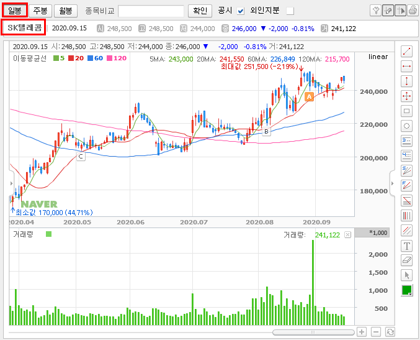This screenshot has height=340, width=420.
Task: Click the C disclosure marker
Action: (81, 156)
